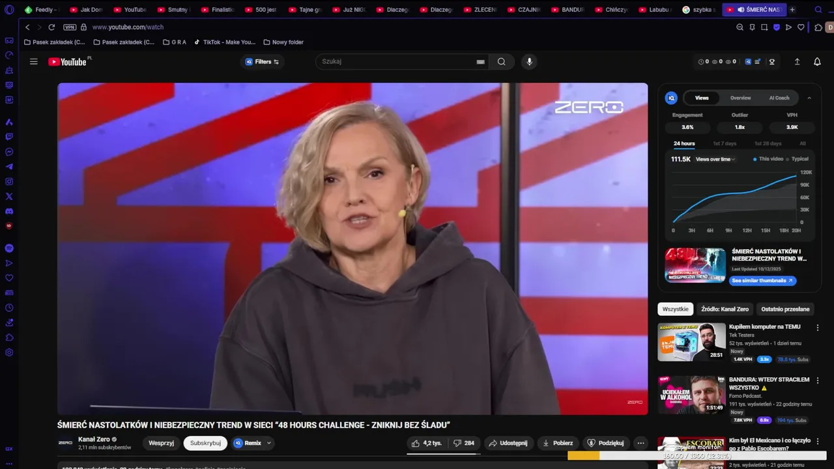
Task: Open options for Kupiłem komputer na TEMU
Action: 818,328
